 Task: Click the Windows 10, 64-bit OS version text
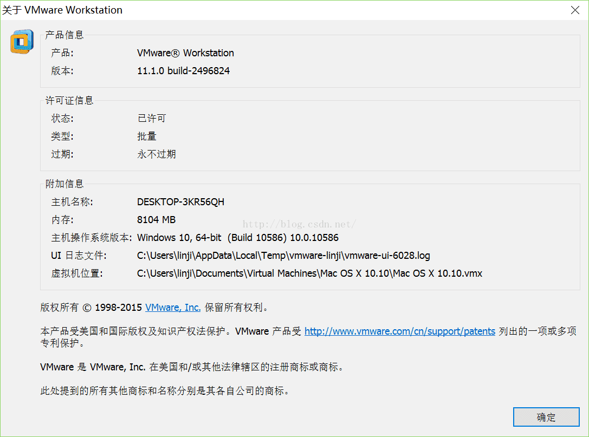238,238
